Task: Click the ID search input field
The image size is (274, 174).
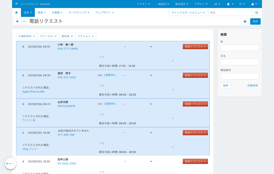Action: coord(239,48)
